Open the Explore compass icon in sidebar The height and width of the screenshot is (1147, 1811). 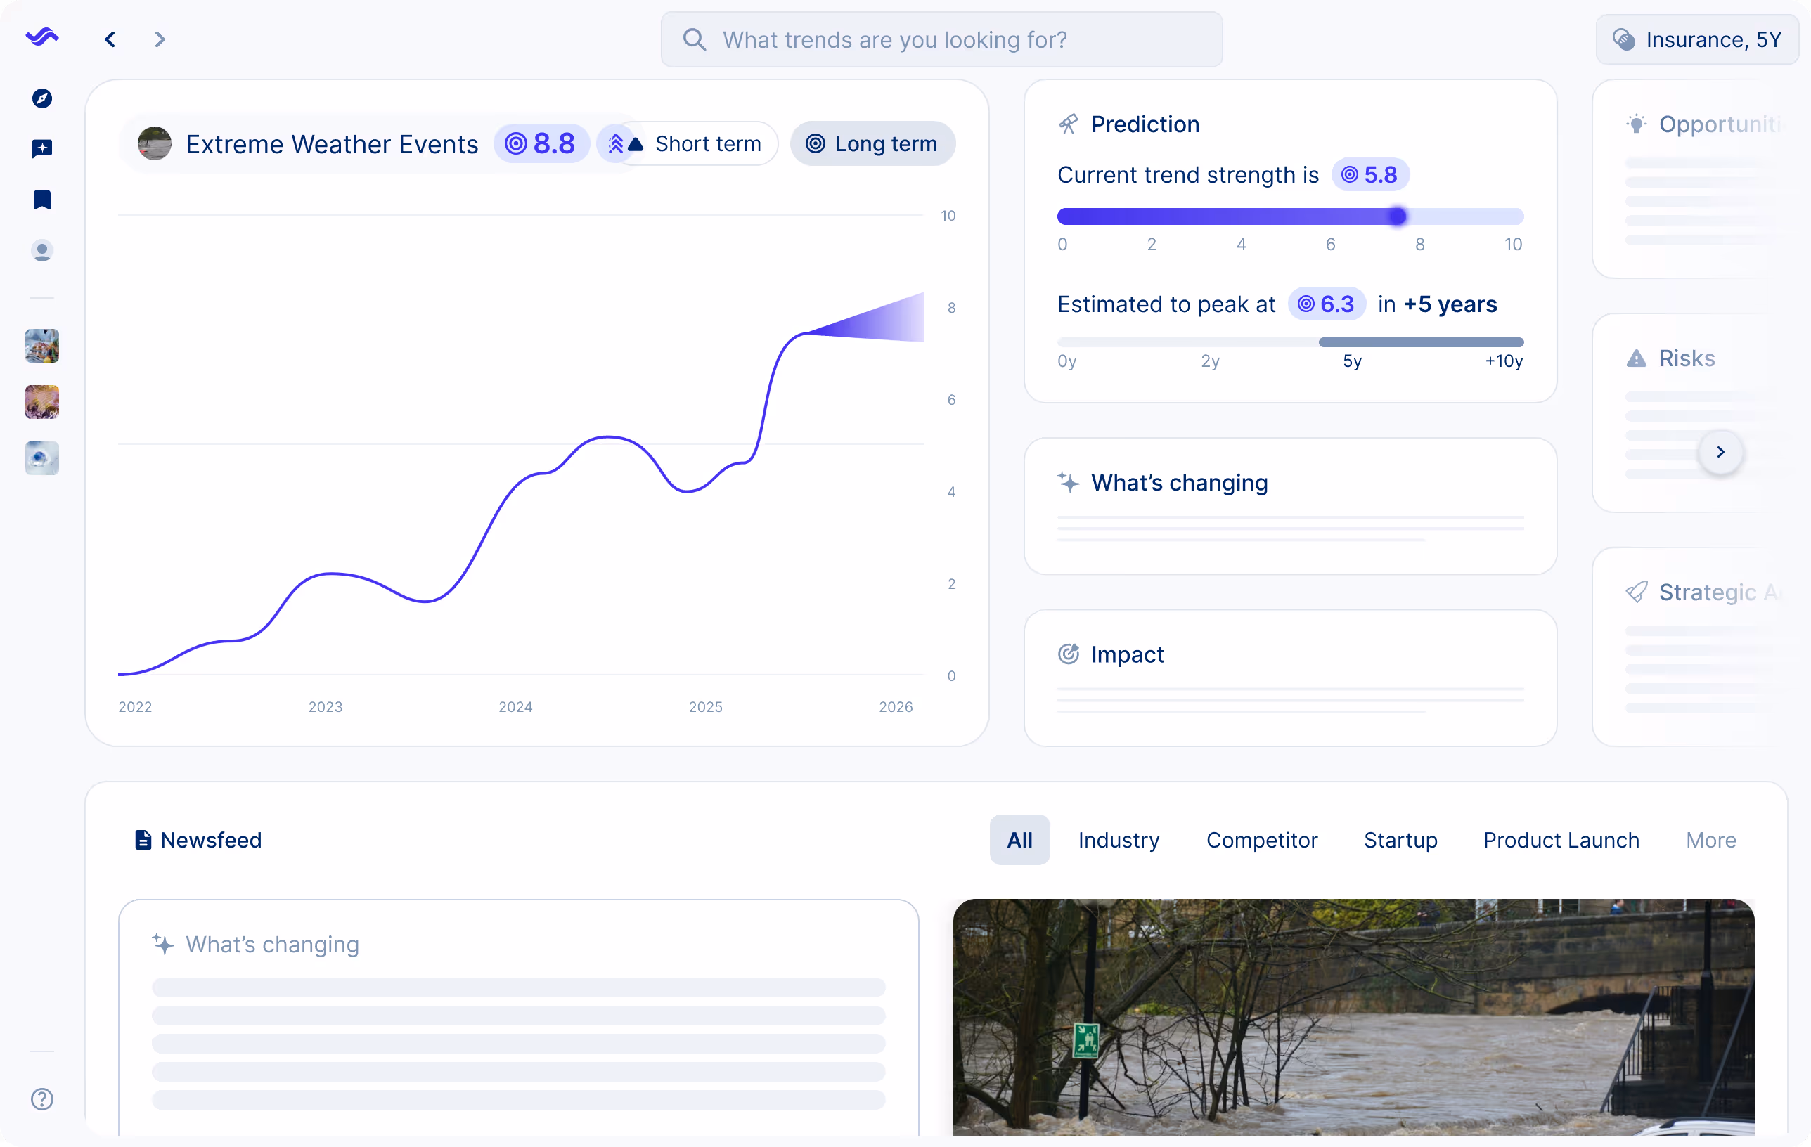point(43,98)
